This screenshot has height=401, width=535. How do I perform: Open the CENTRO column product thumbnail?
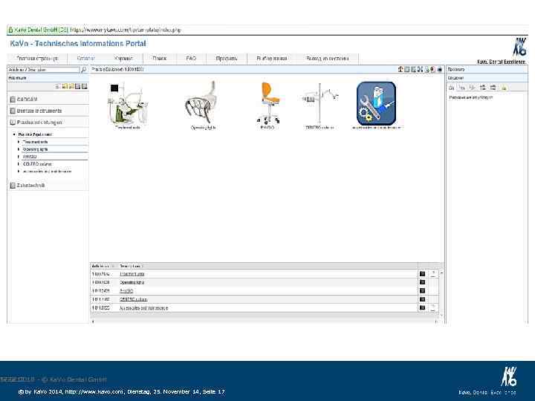[x=320, y=103]
